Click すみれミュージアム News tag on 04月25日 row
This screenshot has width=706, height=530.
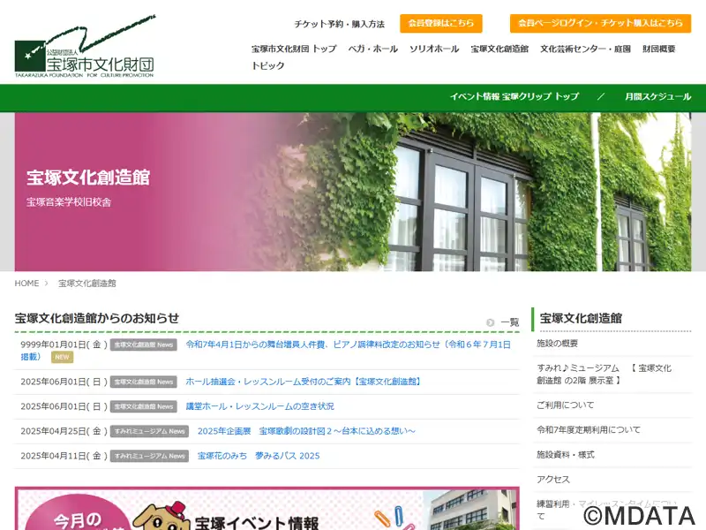tap(149, 431)
